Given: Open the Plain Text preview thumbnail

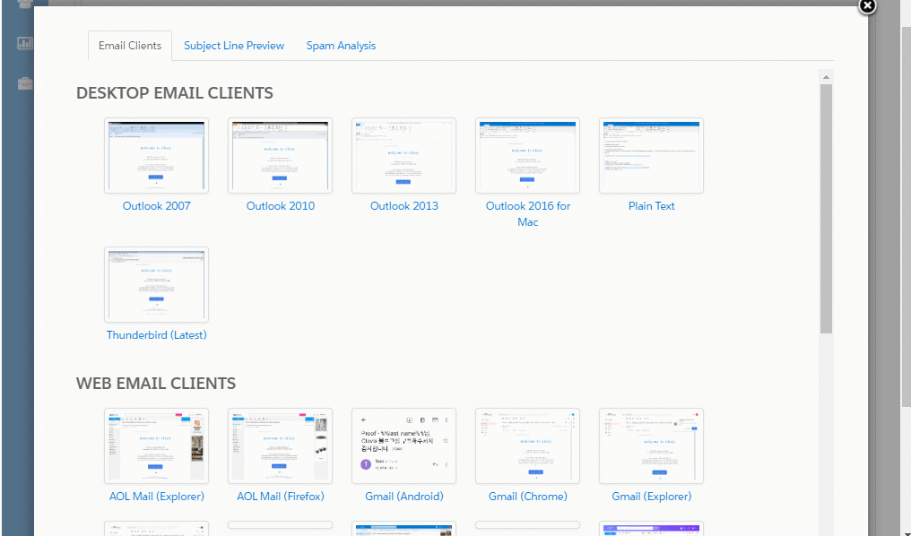Looking at the screenshot, I should point(651,156).
